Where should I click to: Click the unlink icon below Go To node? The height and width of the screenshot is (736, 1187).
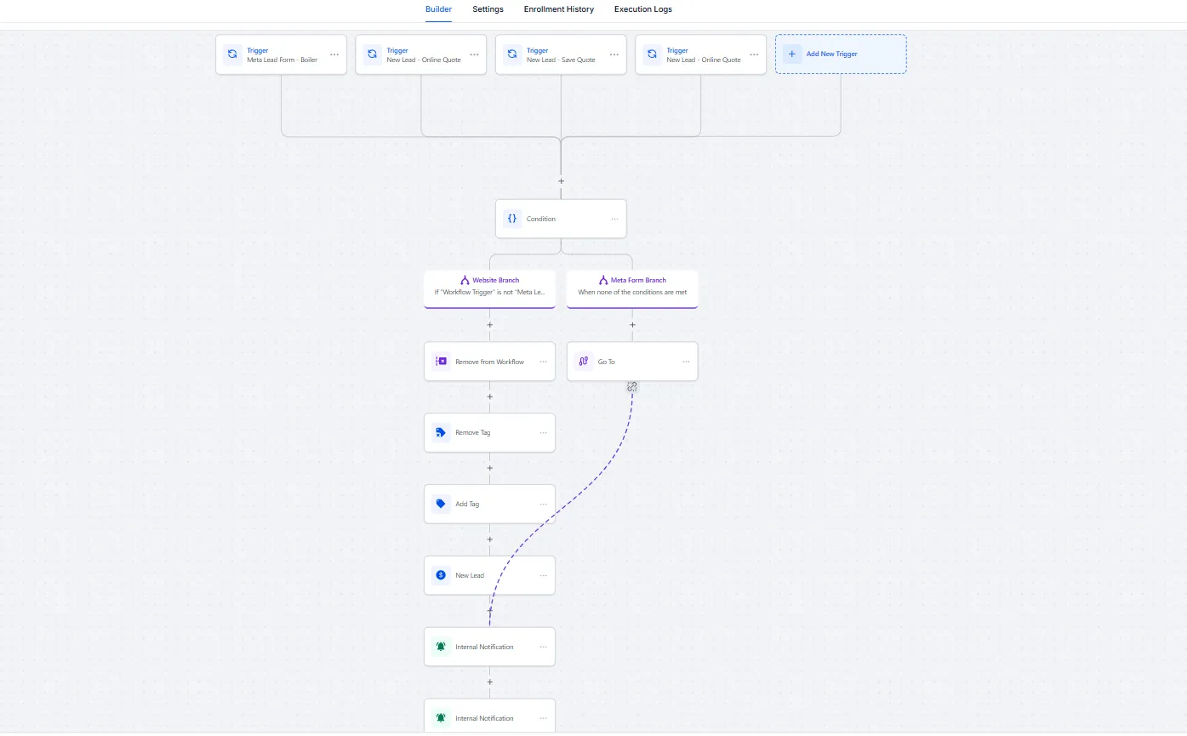[632, 386]
